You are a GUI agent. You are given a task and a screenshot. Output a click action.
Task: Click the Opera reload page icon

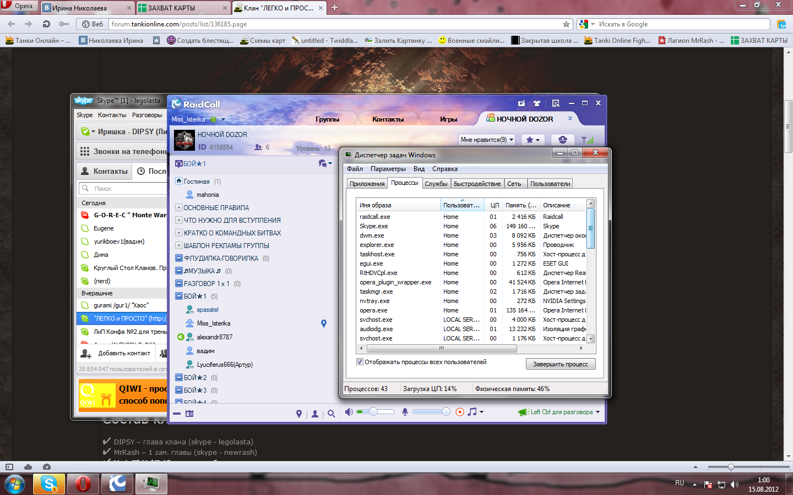(46, 24)
